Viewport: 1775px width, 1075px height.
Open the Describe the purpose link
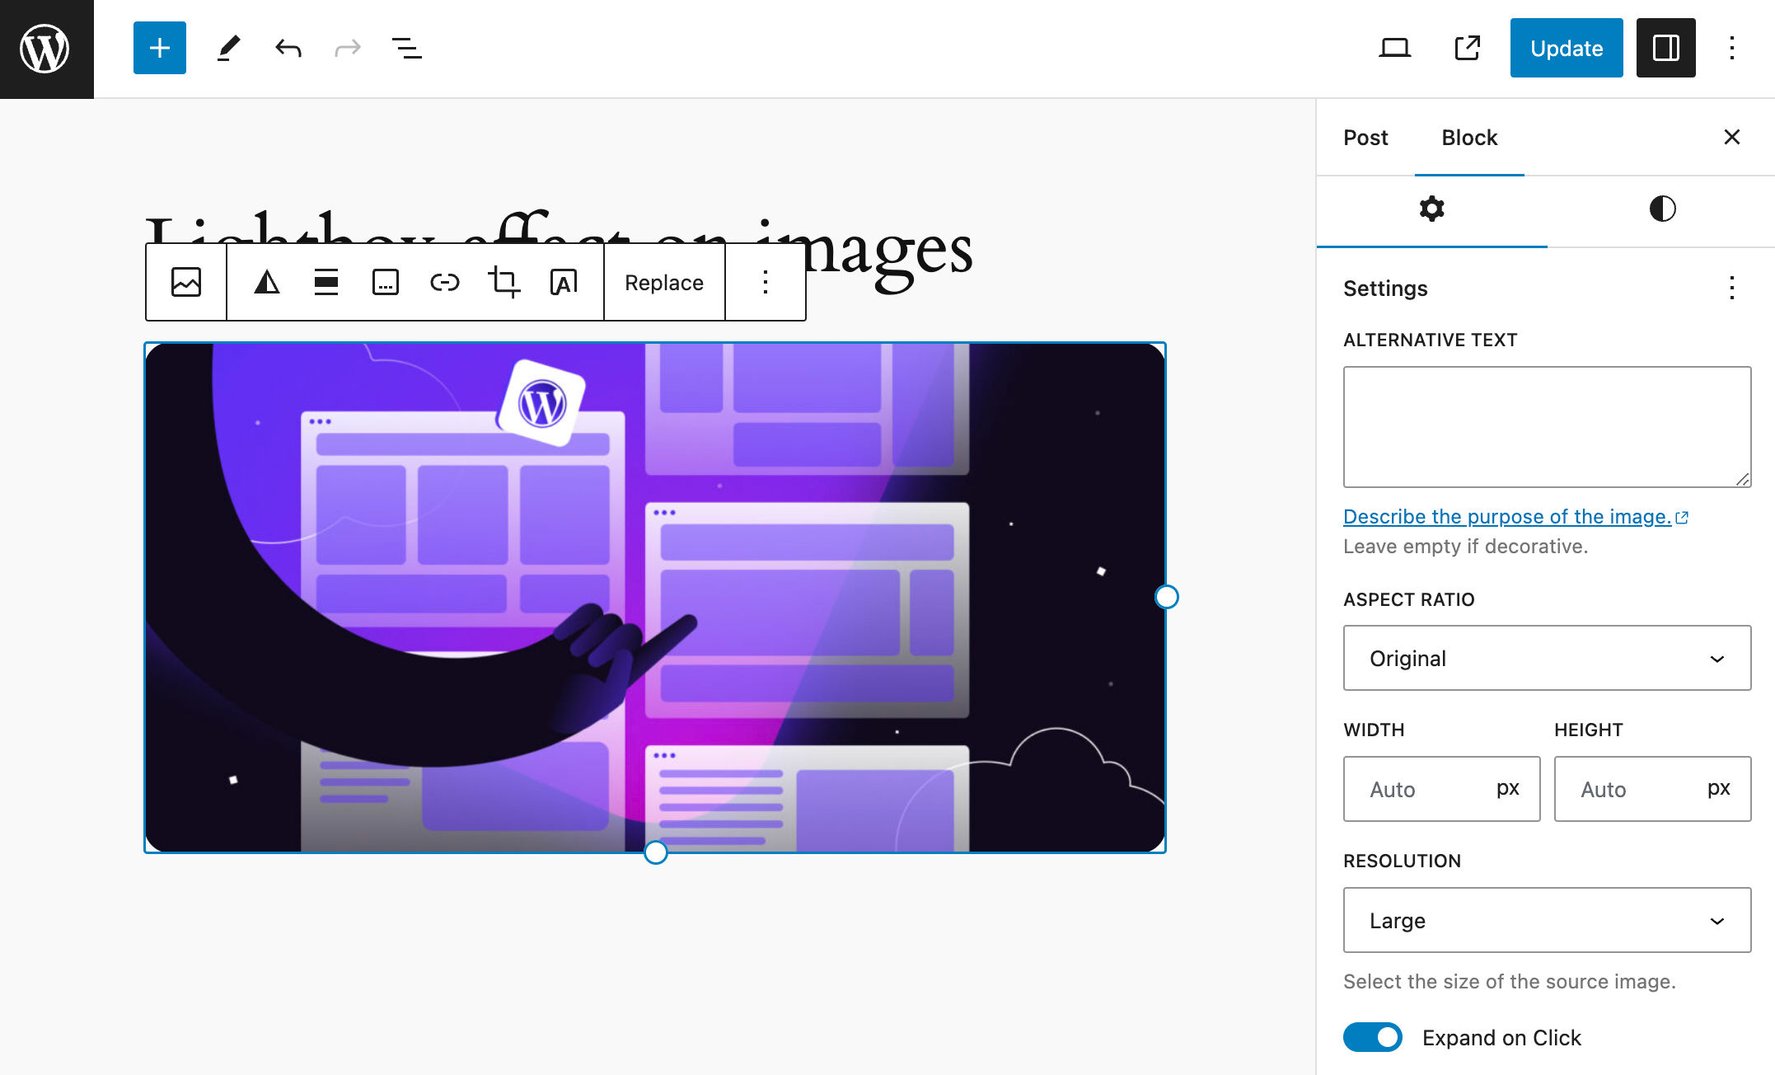click(1506, 516)
